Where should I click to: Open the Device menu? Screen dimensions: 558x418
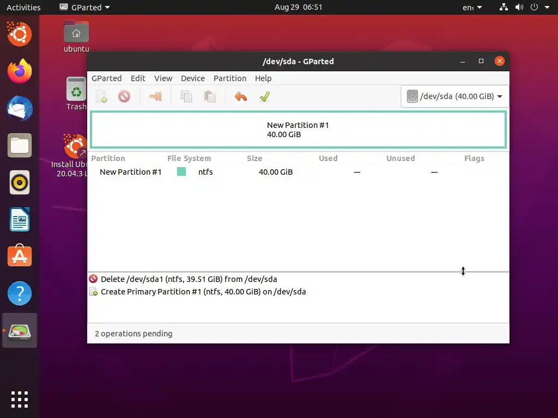192,78
